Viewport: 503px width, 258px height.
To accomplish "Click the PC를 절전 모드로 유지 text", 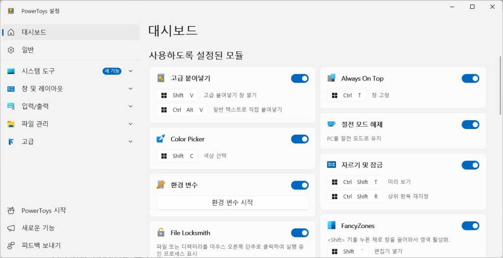I will (354, 138).
